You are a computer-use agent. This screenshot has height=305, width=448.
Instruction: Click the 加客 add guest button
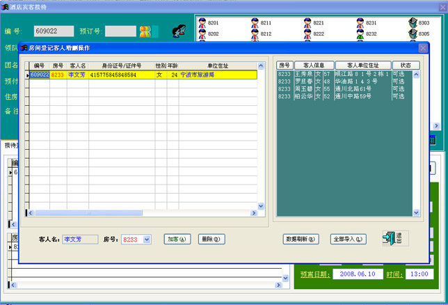tap(177, 239)
